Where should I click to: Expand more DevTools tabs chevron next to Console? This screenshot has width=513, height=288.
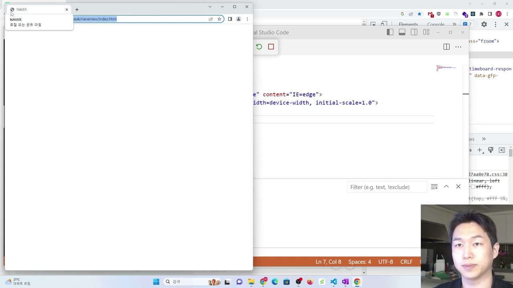[x=454, y=24]
